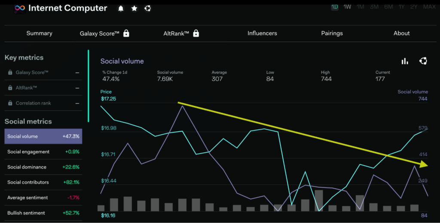The height and width of the screenshot is (223, 440).
Task: Click the favorite star icon
Action: click(134, 9)
